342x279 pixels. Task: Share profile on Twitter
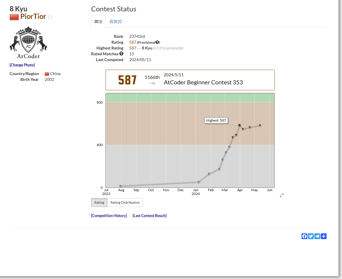311,236
